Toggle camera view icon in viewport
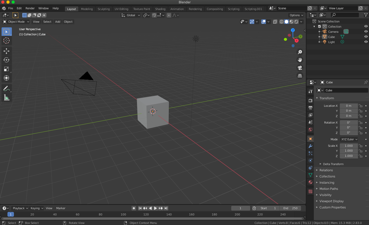 [x=300, y=68]
